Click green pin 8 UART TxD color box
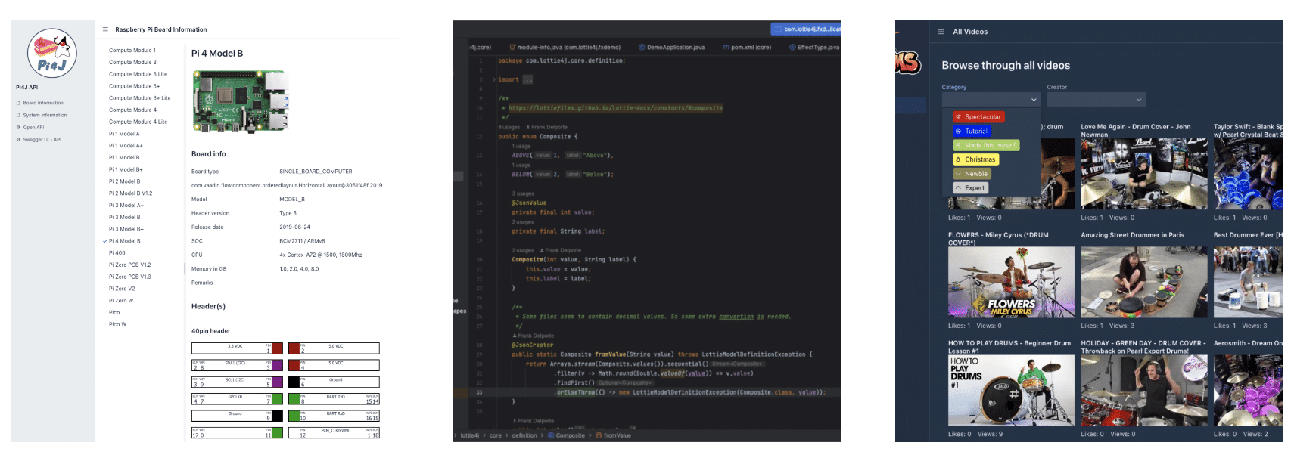The width and height of the screenshot is (1291, 458). coord(294,398)
